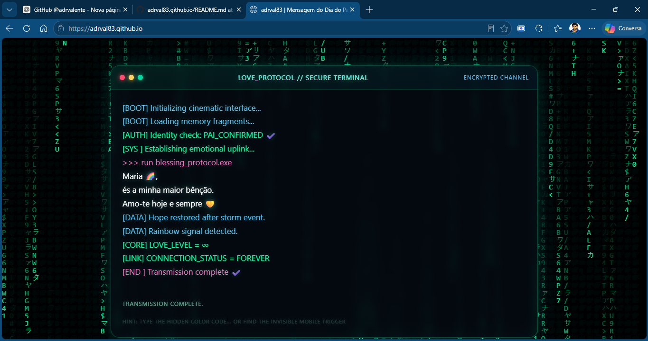
Task: Click the LOVE_PROTOCOL // SECURE TERMINAL title
Action: [x=303, y=78]
